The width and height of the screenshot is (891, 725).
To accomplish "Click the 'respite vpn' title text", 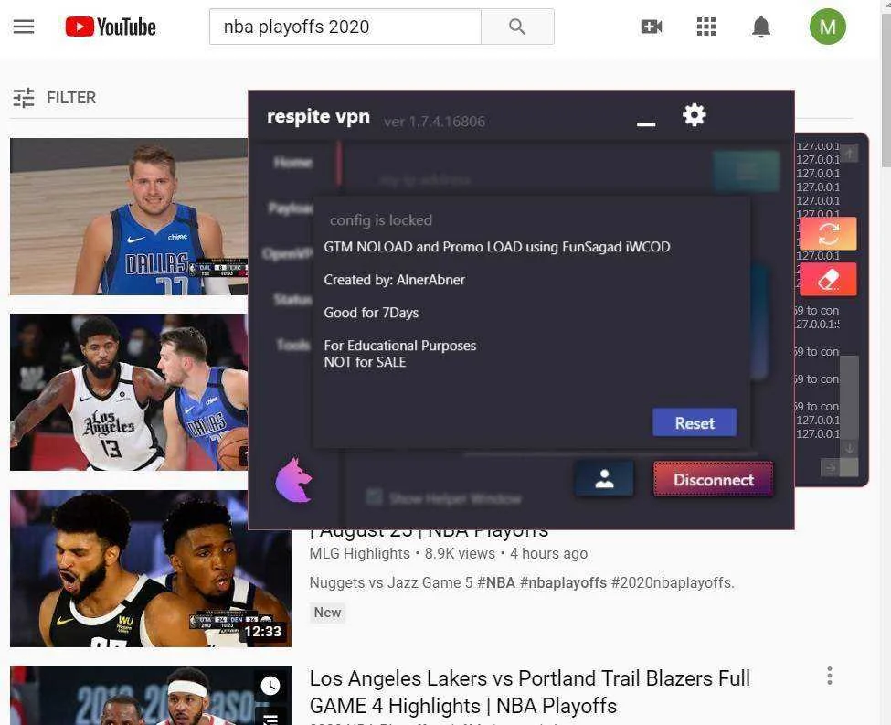I will tap(318, 116).
